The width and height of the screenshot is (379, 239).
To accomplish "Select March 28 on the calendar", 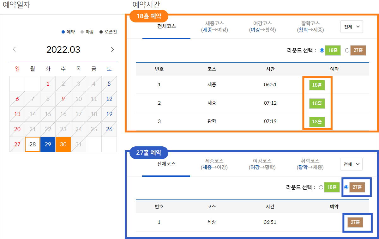I will (33, 144).
